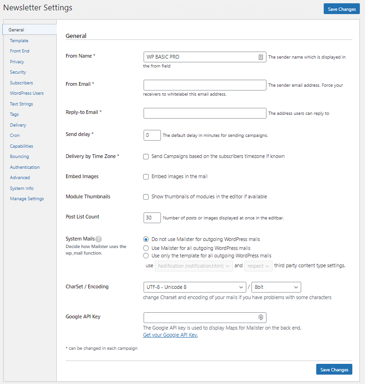
Task: Check the Embed images in the mail box
Action: pyautogui.click(x=146, y=177)
